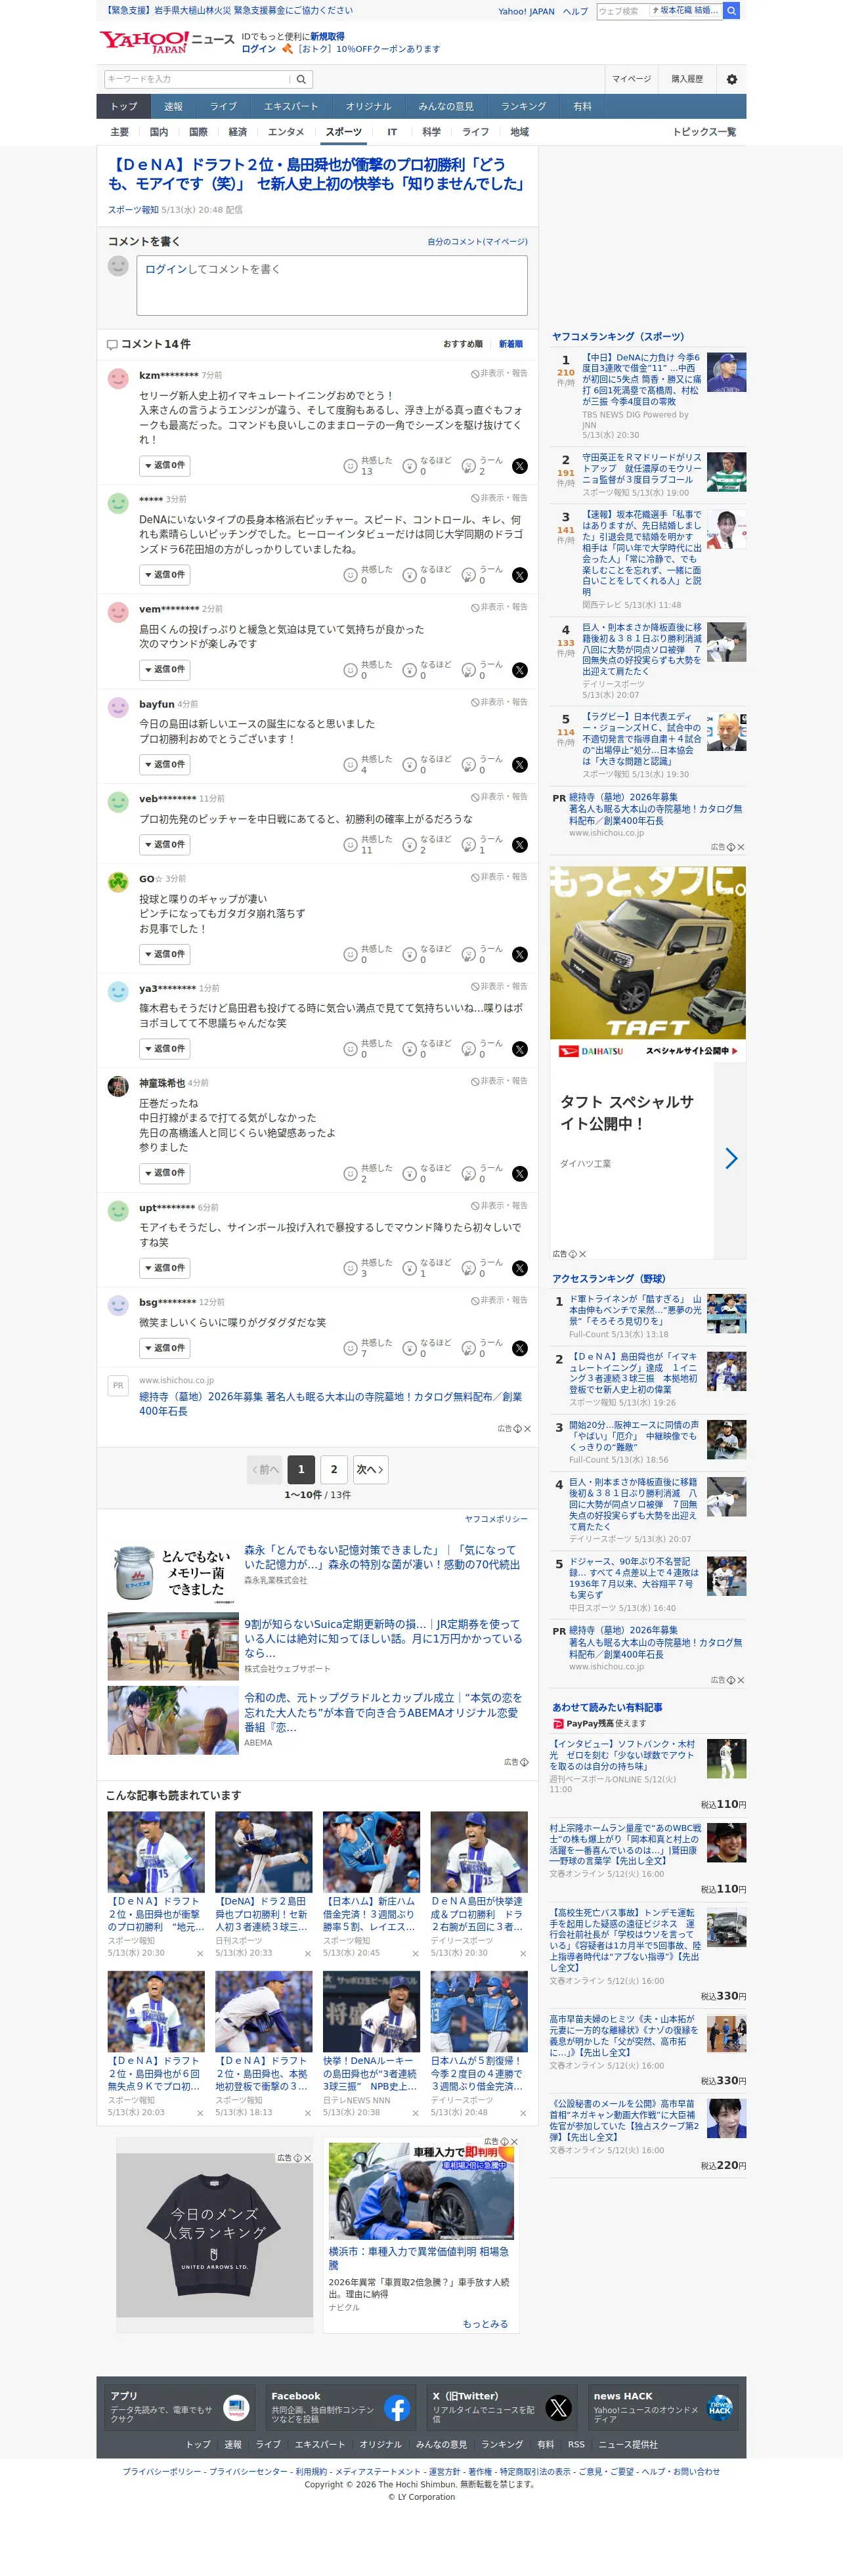This screenshot has width=843, height=2576.
Task: Toggle 共感した on kzm******** comment
Action: pos(350,466)
